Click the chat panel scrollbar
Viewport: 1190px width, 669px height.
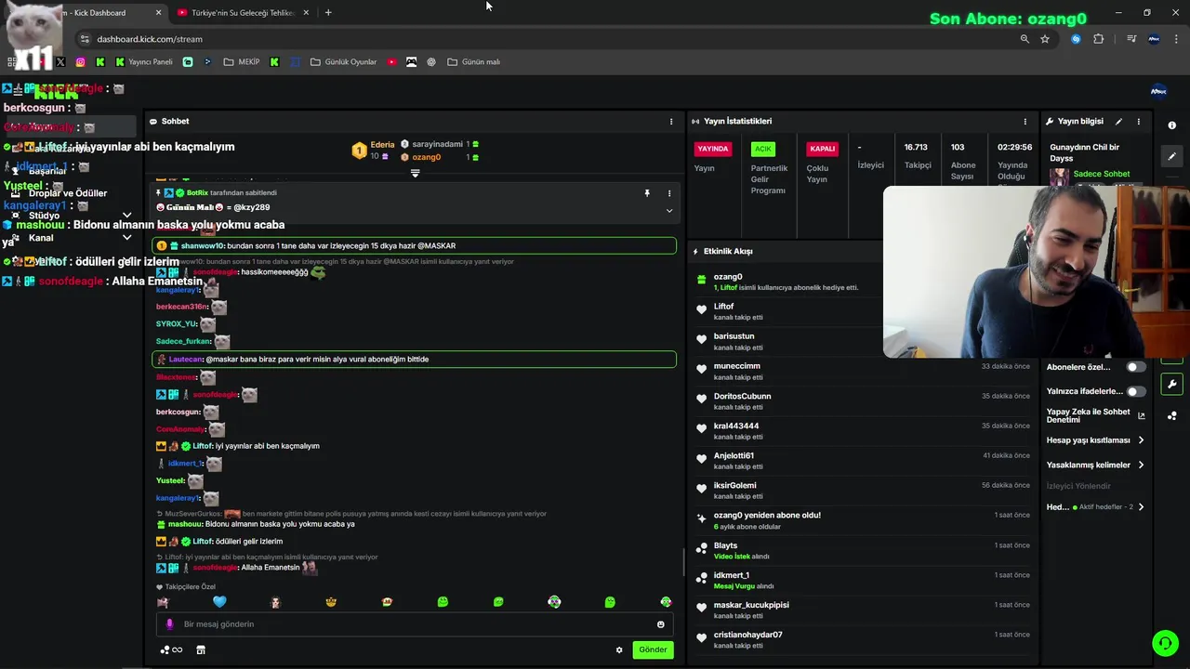click(684, 562)
